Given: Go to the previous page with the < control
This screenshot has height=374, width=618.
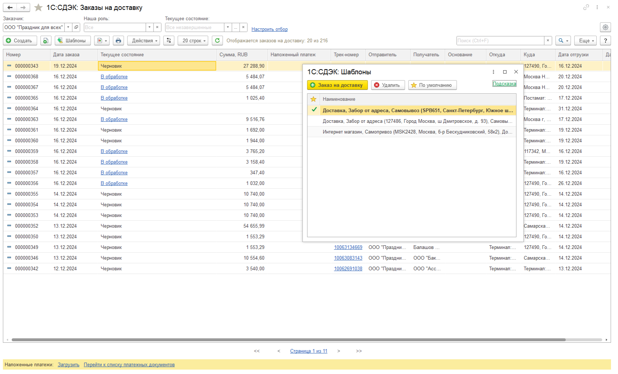Looking at the screenshot, I should 279,351.
